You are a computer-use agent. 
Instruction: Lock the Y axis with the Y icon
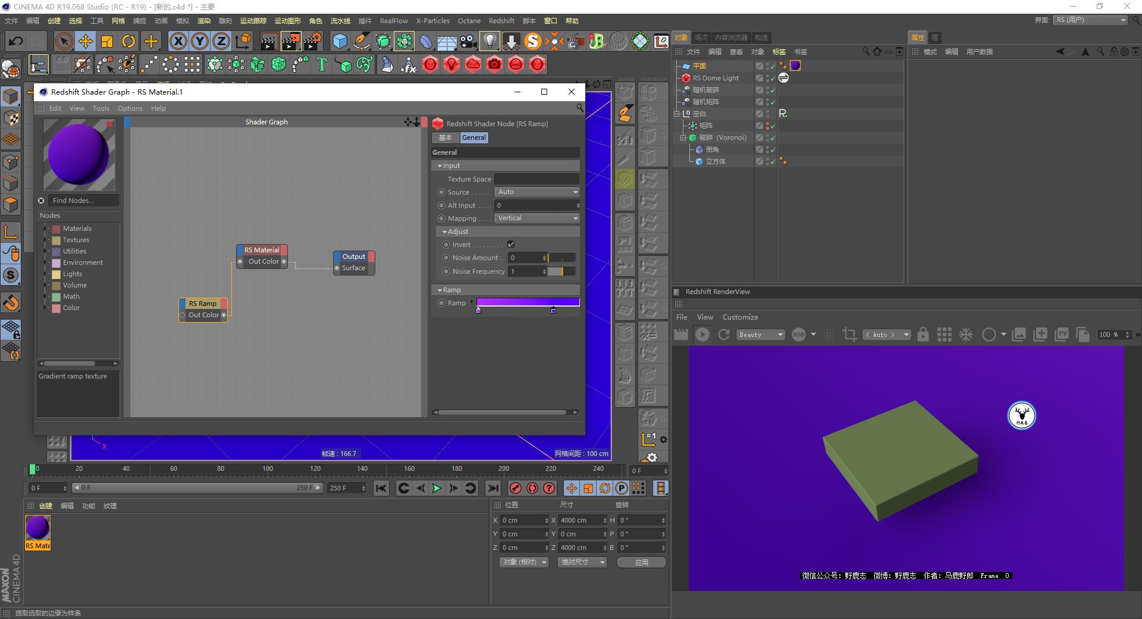[x=199, y=41]
